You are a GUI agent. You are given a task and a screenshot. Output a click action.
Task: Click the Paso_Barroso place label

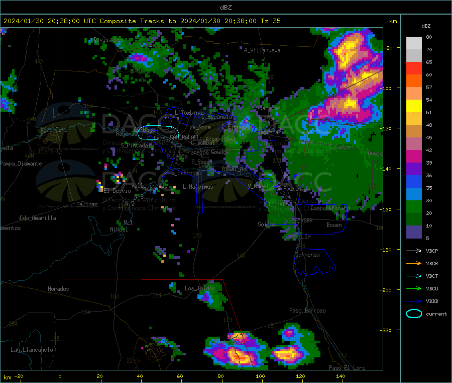pos(307,311)
